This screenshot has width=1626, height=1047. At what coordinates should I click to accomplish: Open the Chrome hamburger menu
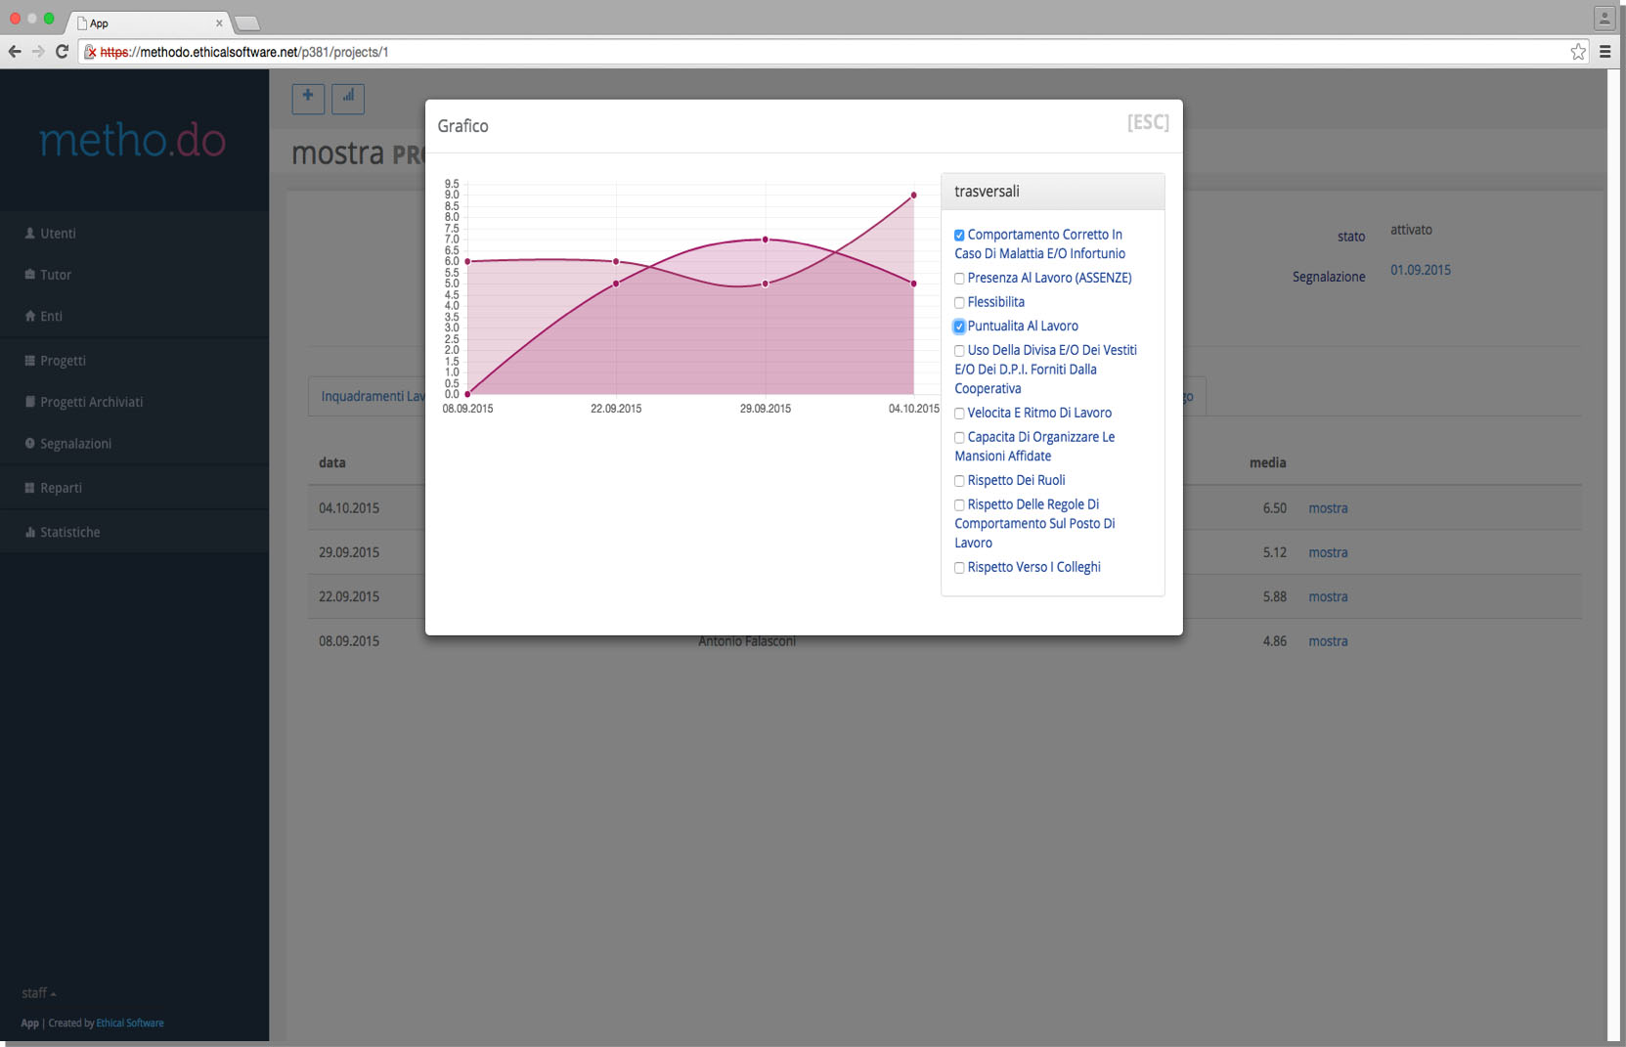[1604, 52]
